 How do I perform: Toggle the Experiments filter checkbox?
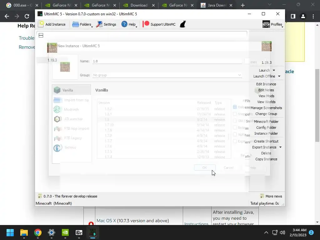click(235, 141)
